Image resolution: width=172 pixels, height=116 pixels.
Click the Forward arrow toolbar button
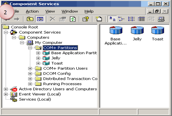[17, 19]
